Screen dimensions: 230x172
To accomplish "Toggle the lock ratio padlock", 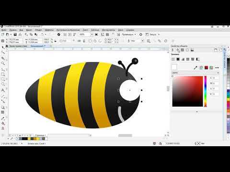I will pyautogui.click(x=56, y=41).
